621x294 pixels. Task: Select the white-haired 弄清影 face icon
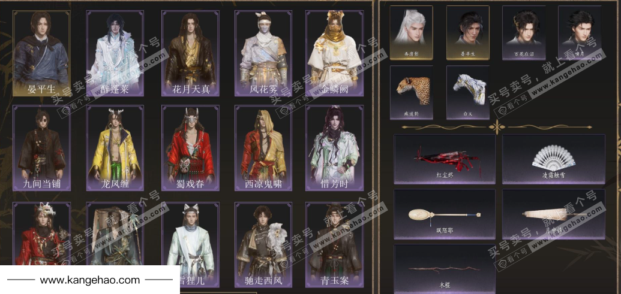[411, 32]
